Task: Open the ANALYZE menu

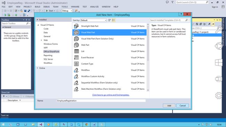Action: (95, 7)
